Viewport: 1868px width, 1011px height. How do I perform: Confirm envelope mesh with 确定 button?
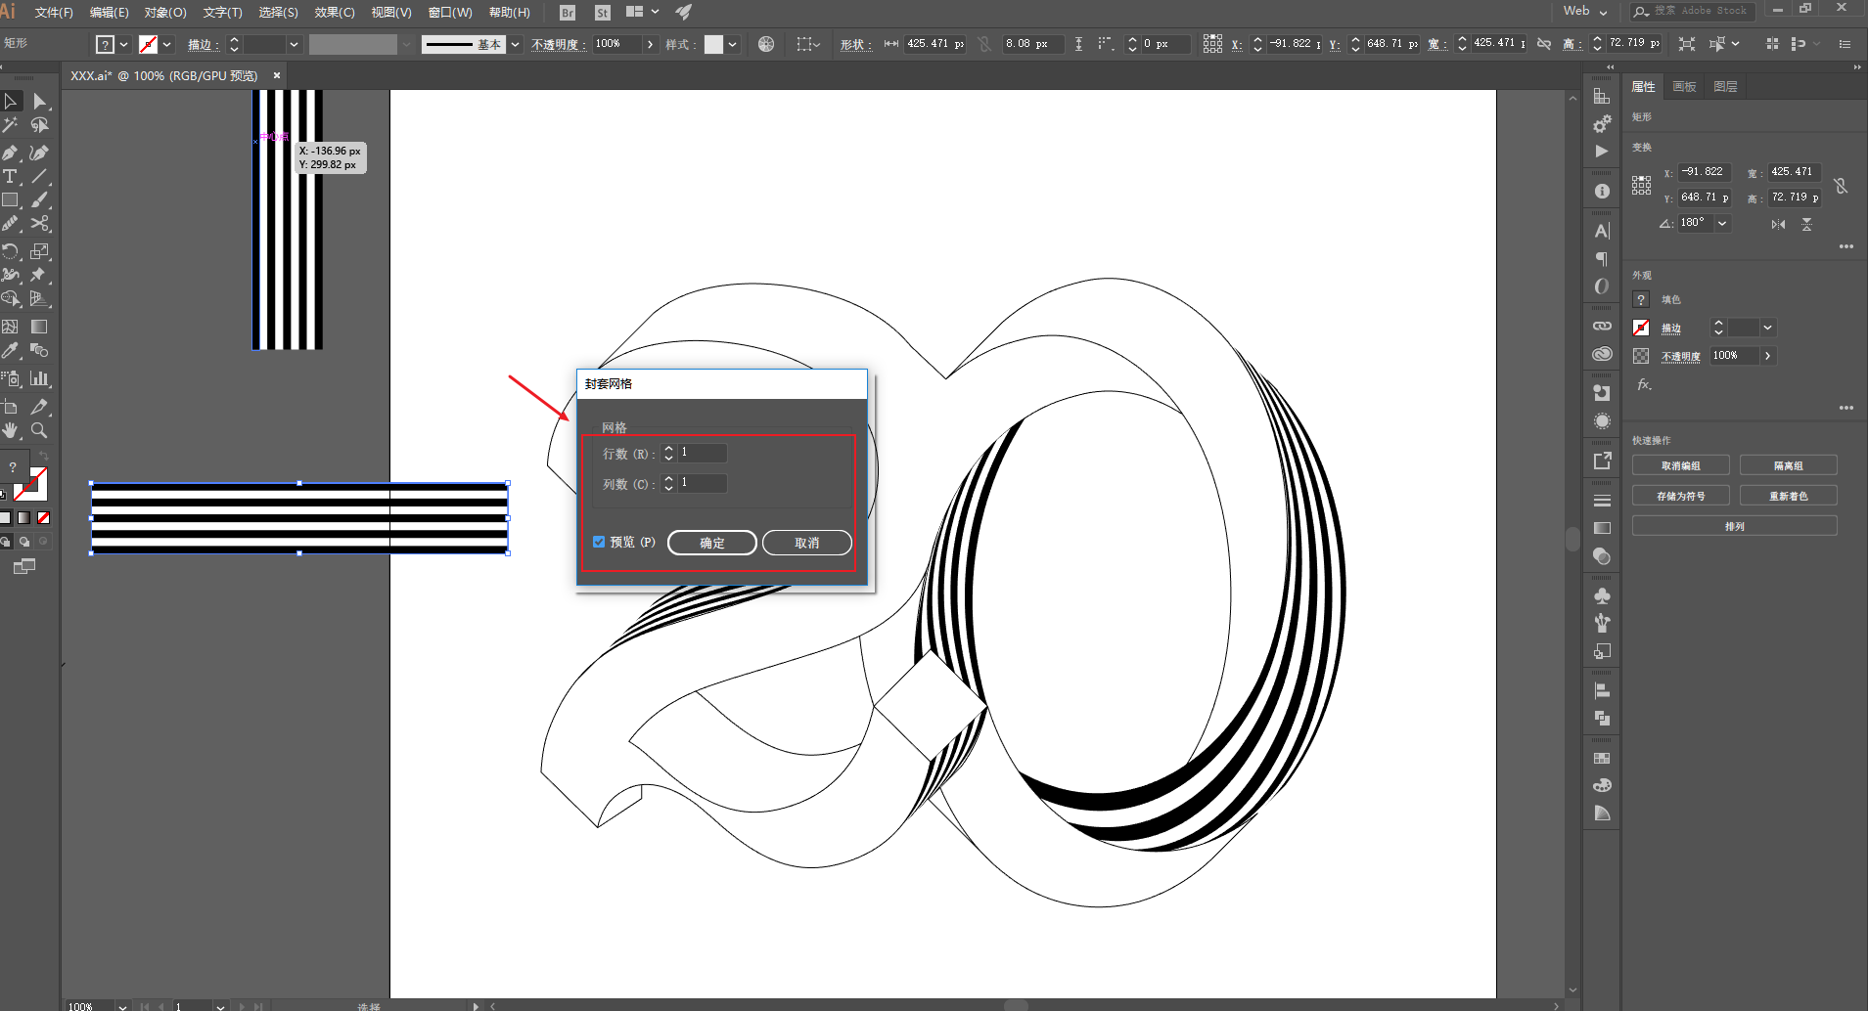(x=712, y=543)
